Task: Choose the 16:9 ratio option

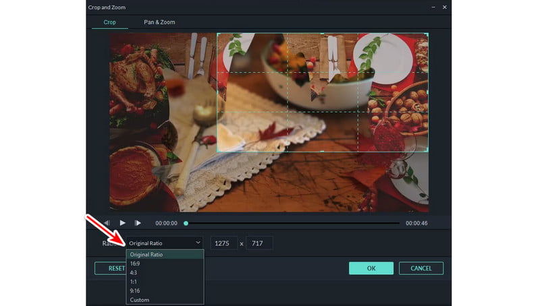Action: coord(165,264)
